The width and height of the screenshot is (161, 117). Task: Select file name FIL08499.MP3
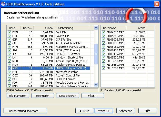pyautogui.click(x=115, y=54)
